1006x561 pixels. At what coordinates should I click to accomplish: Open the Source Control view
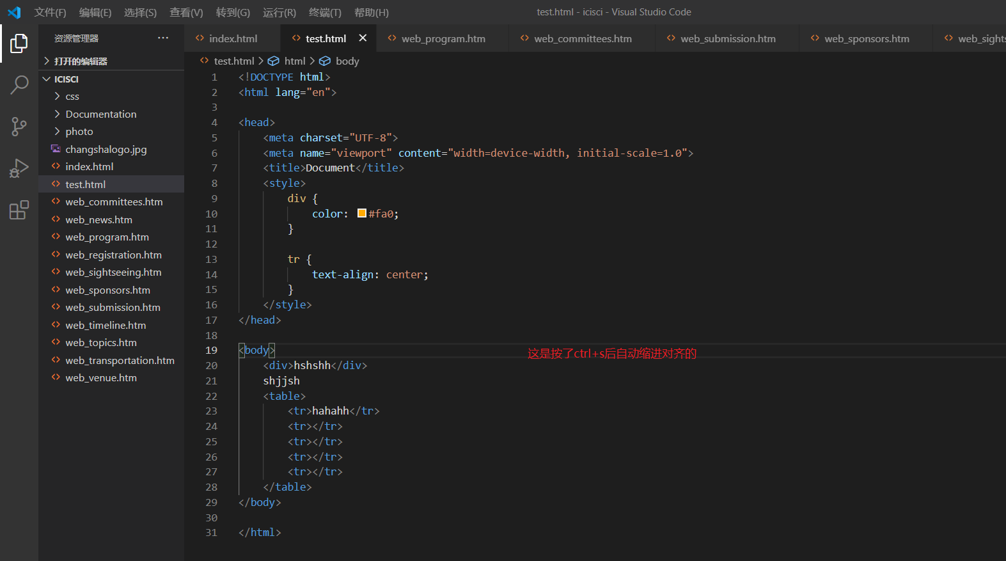(19, 127)
